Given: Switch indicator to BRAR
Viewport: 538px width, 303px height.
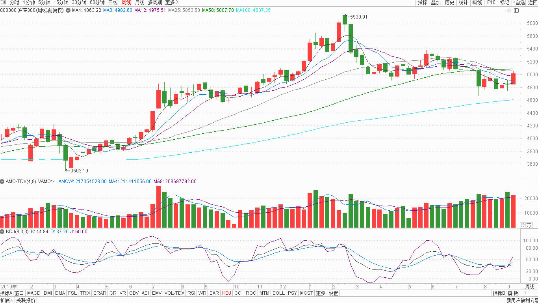Looking at the screenshot, I should click(100, 293).
